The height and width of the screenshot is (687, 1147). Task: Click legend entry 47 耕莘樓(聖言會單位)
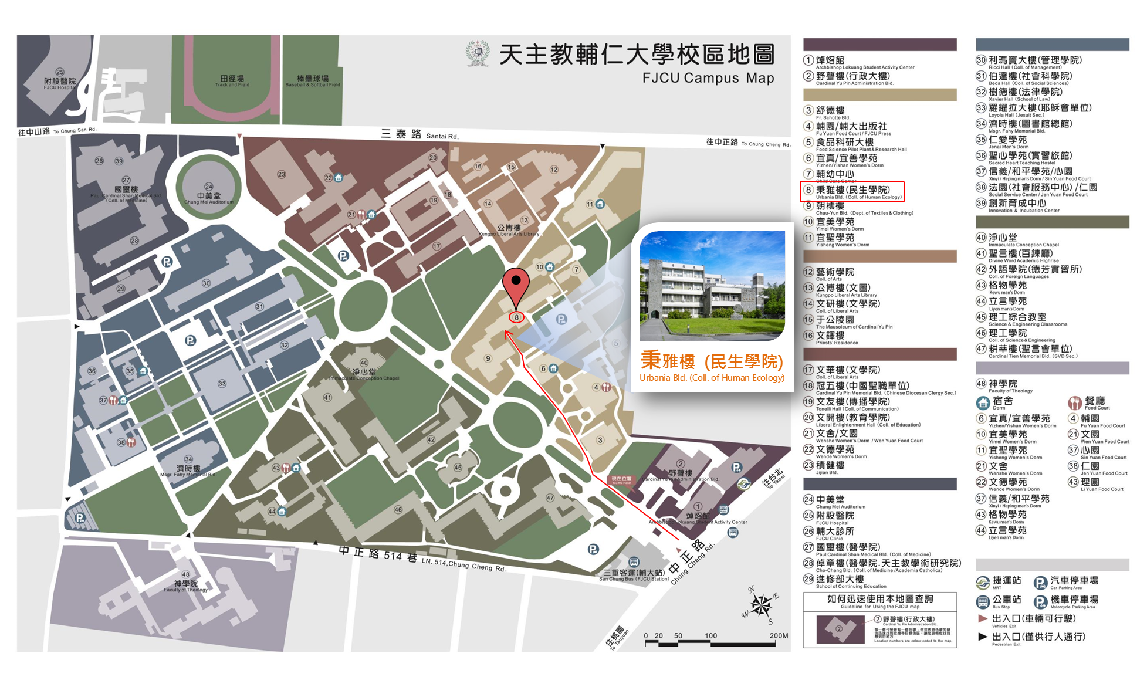coord(1027,351)
